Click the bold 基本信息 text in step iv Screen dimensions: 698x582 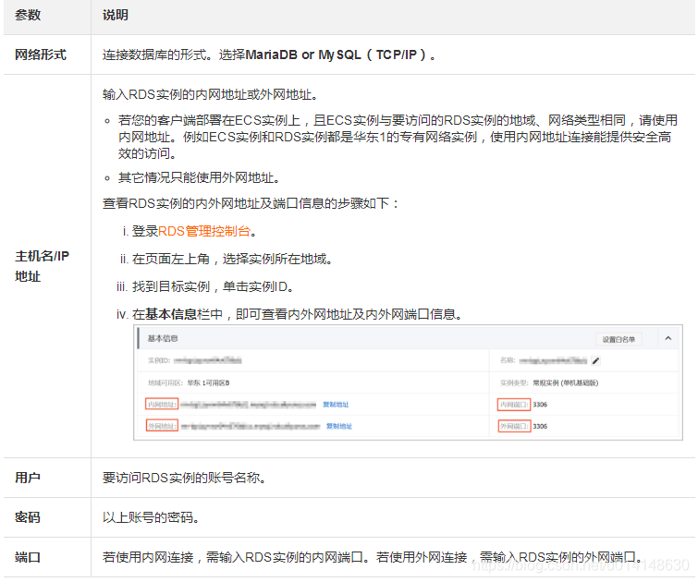click(x=171, y=315)
